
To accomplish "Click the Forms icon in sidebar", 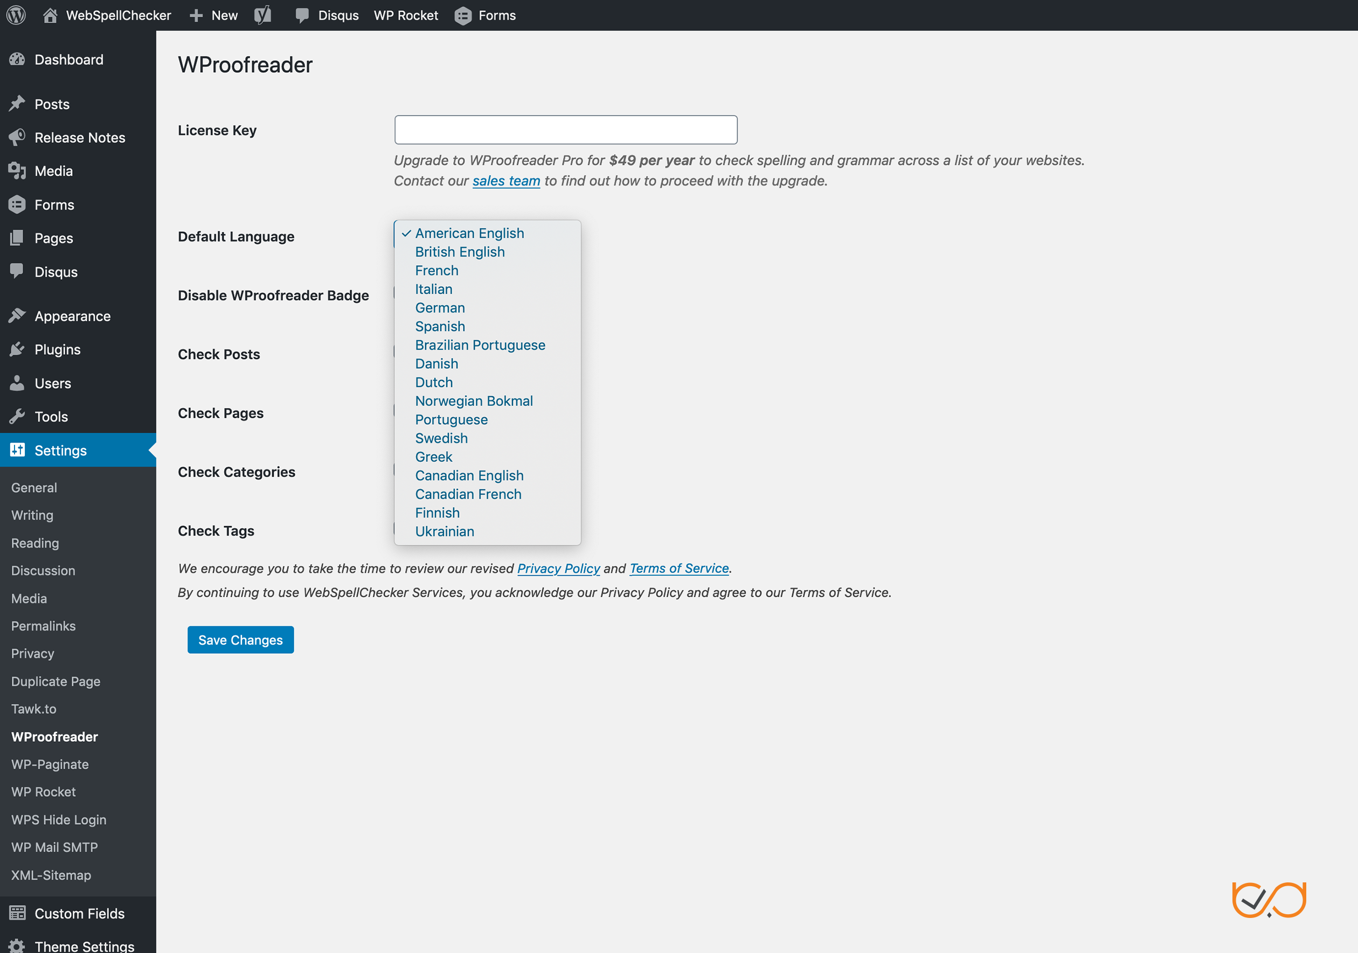I will click(x=17, y=205).
